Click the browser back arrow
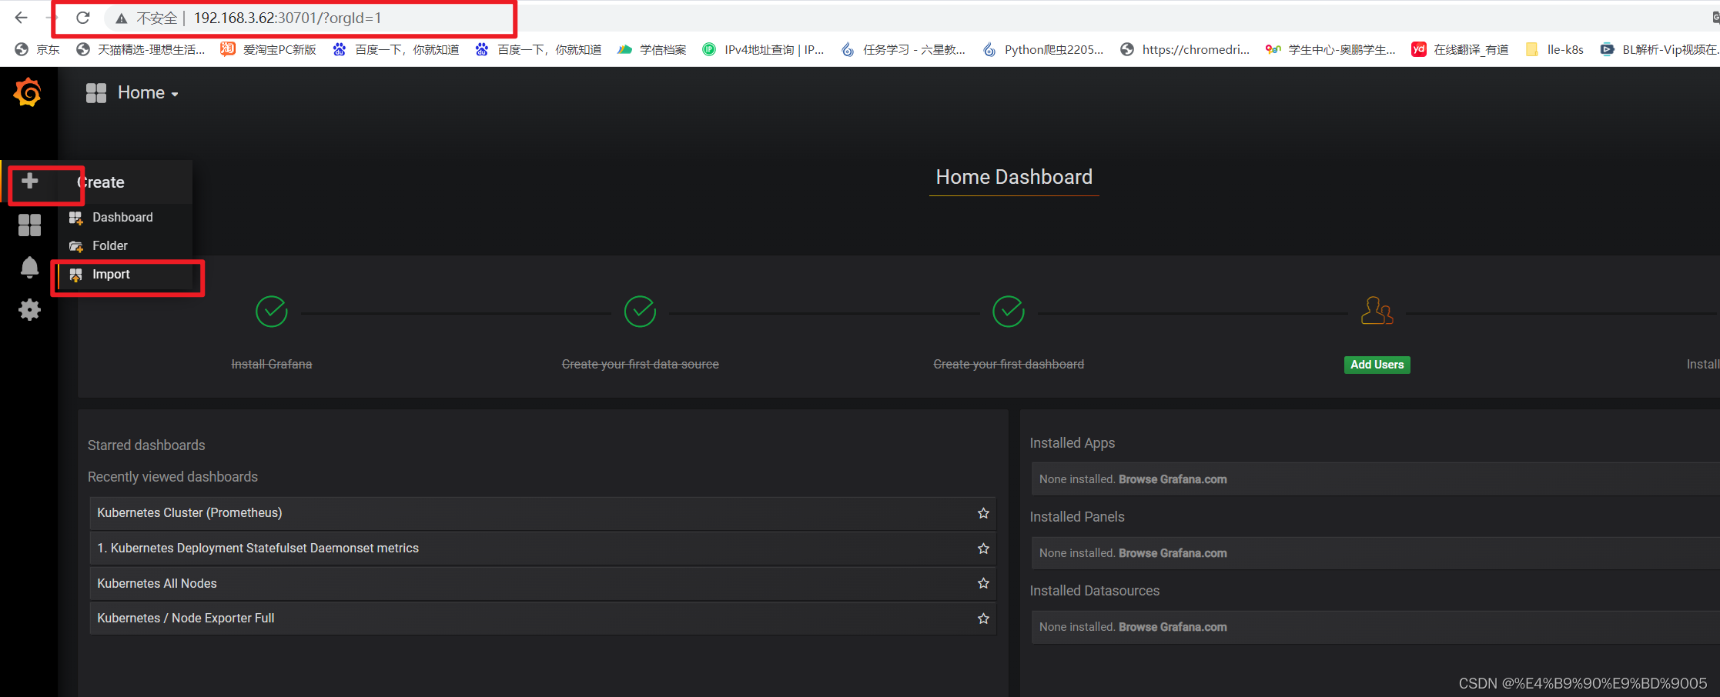 pyautogui.click(x=21, y=18)
